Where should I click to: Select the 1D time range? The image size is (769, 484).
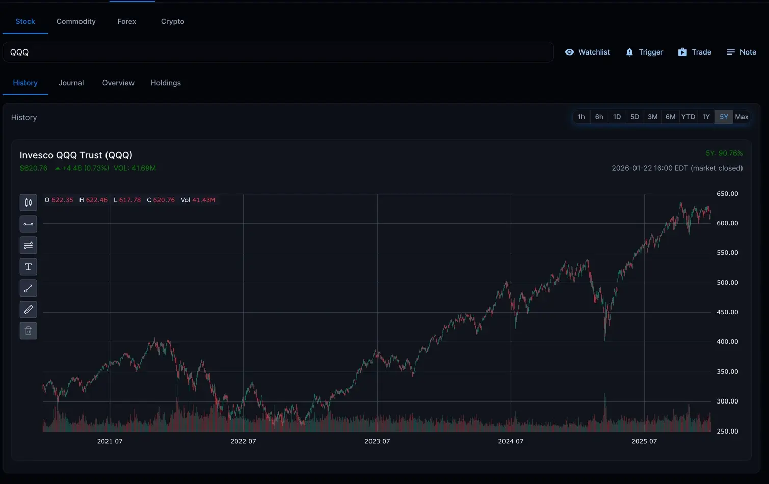coord(617,117)
